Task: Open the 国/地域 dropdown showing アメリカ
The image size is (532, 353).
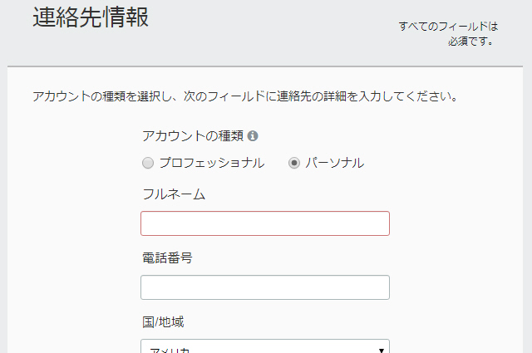Action: tap(265, 346)
